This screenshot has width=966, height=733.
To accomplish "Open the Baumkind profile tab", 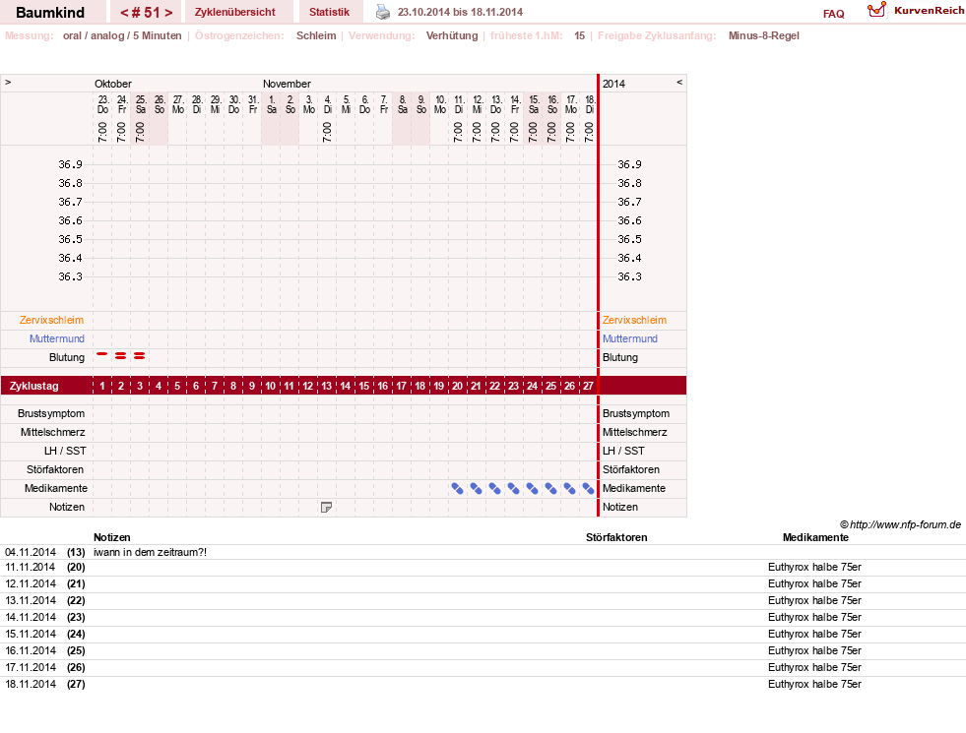I will [x=50, y=13].
